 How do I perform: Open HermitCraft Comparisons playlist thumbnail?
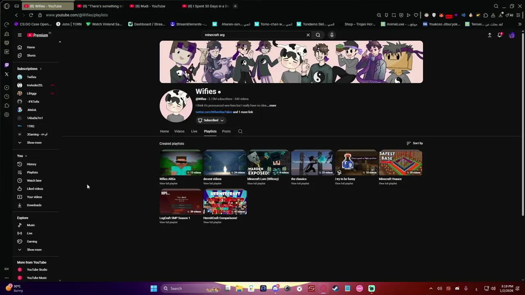[x=225, y=202]
